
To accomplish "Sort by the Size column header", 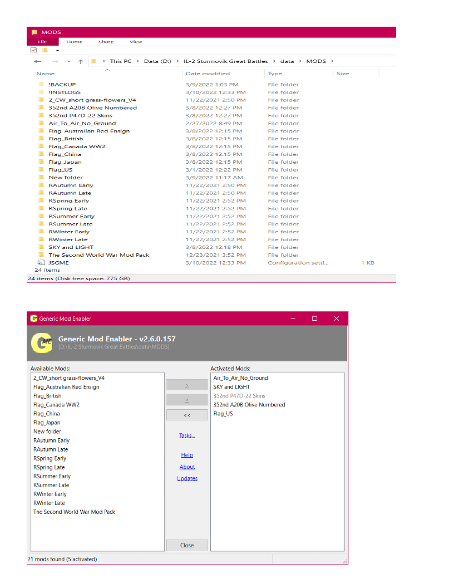I will pos(342,73).
